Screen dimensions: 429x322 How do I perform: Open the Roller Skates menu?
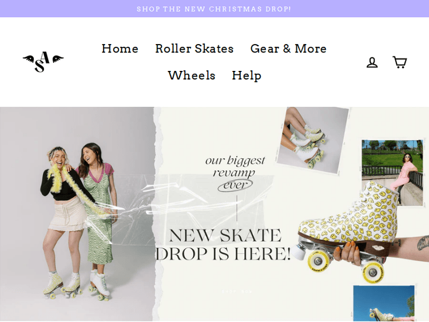click(x=194, y=49)
